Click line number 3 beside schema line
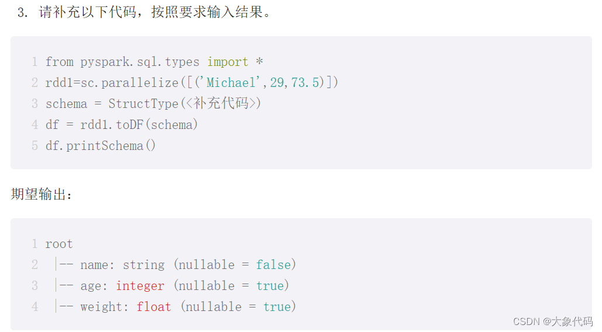 [35, 104]
